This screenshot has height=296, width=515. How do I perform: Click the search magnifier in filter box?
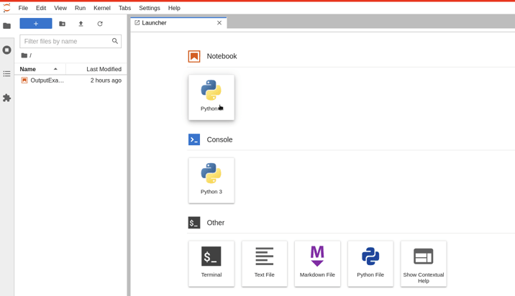[x=114, y=41]
